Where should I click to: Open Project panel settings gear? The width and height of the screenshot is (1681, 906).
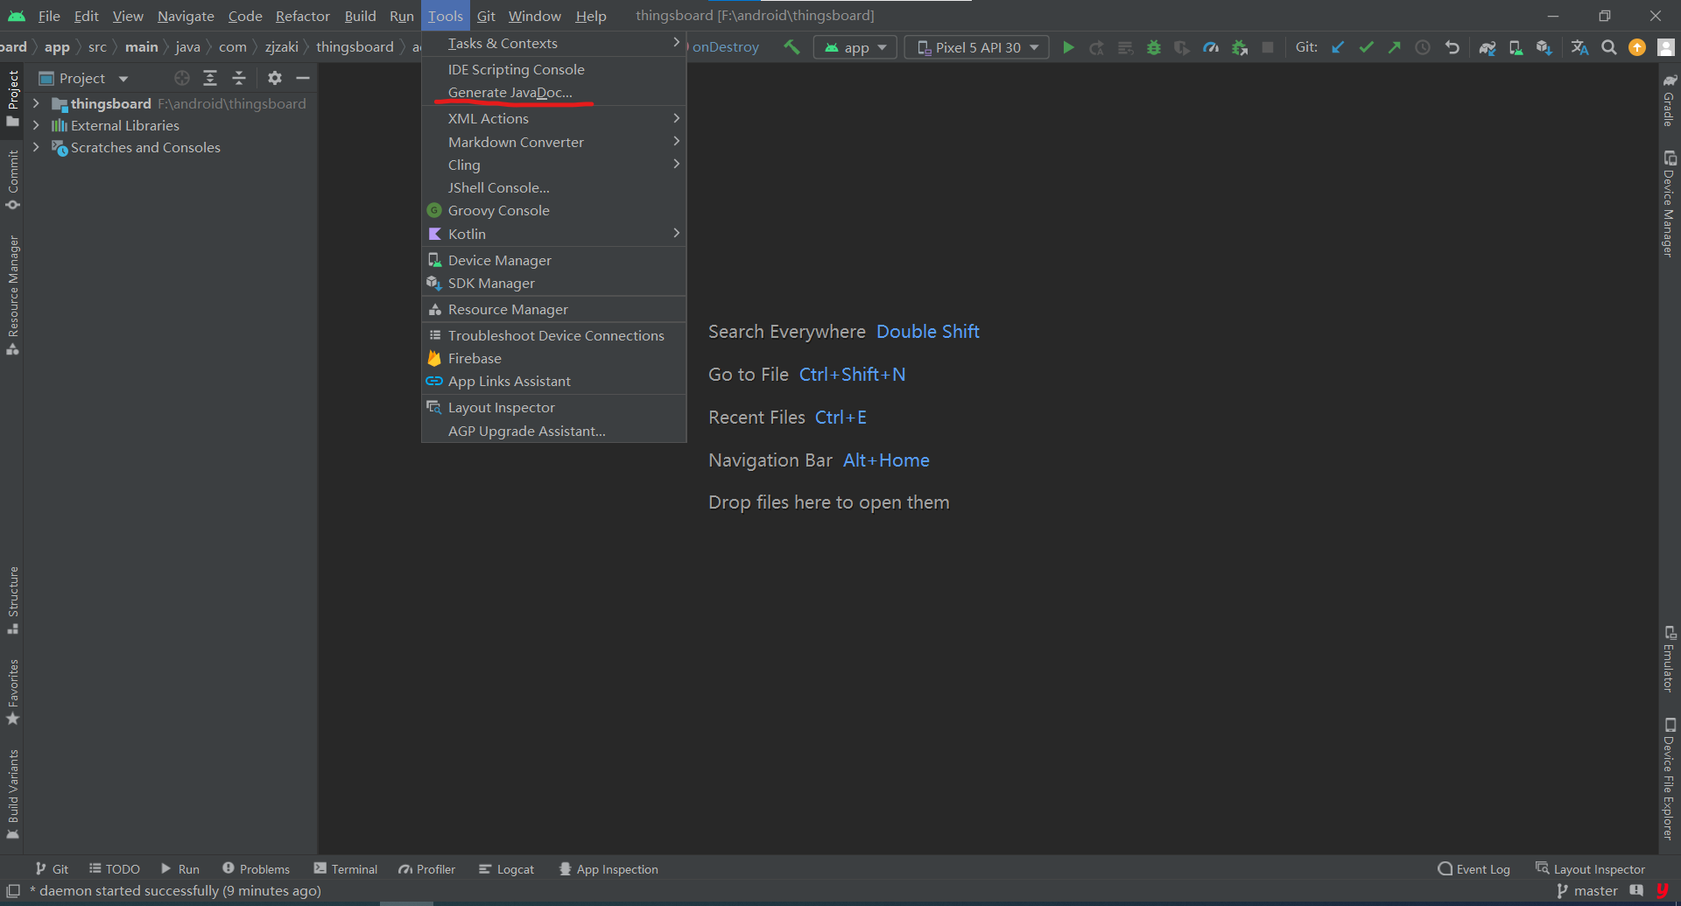tap(275, 78)
